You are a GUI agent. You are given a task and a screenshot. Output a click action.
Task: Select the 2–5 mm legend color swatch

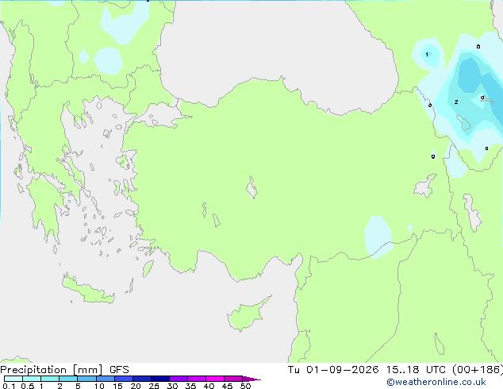click(x=68, y=379)
